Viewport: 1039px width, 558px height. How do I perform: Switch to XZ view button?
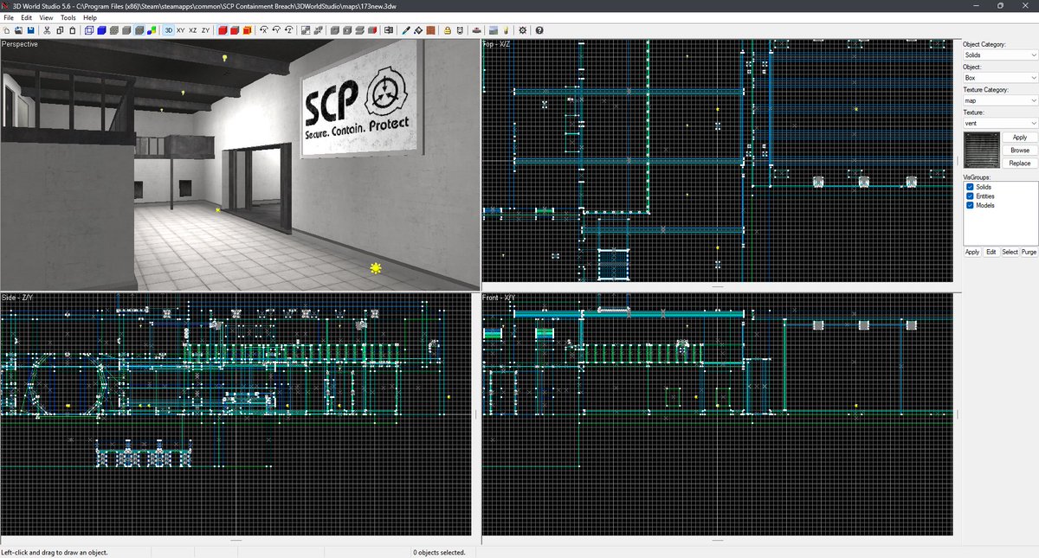pyautogui.click(x=193, y=30)
